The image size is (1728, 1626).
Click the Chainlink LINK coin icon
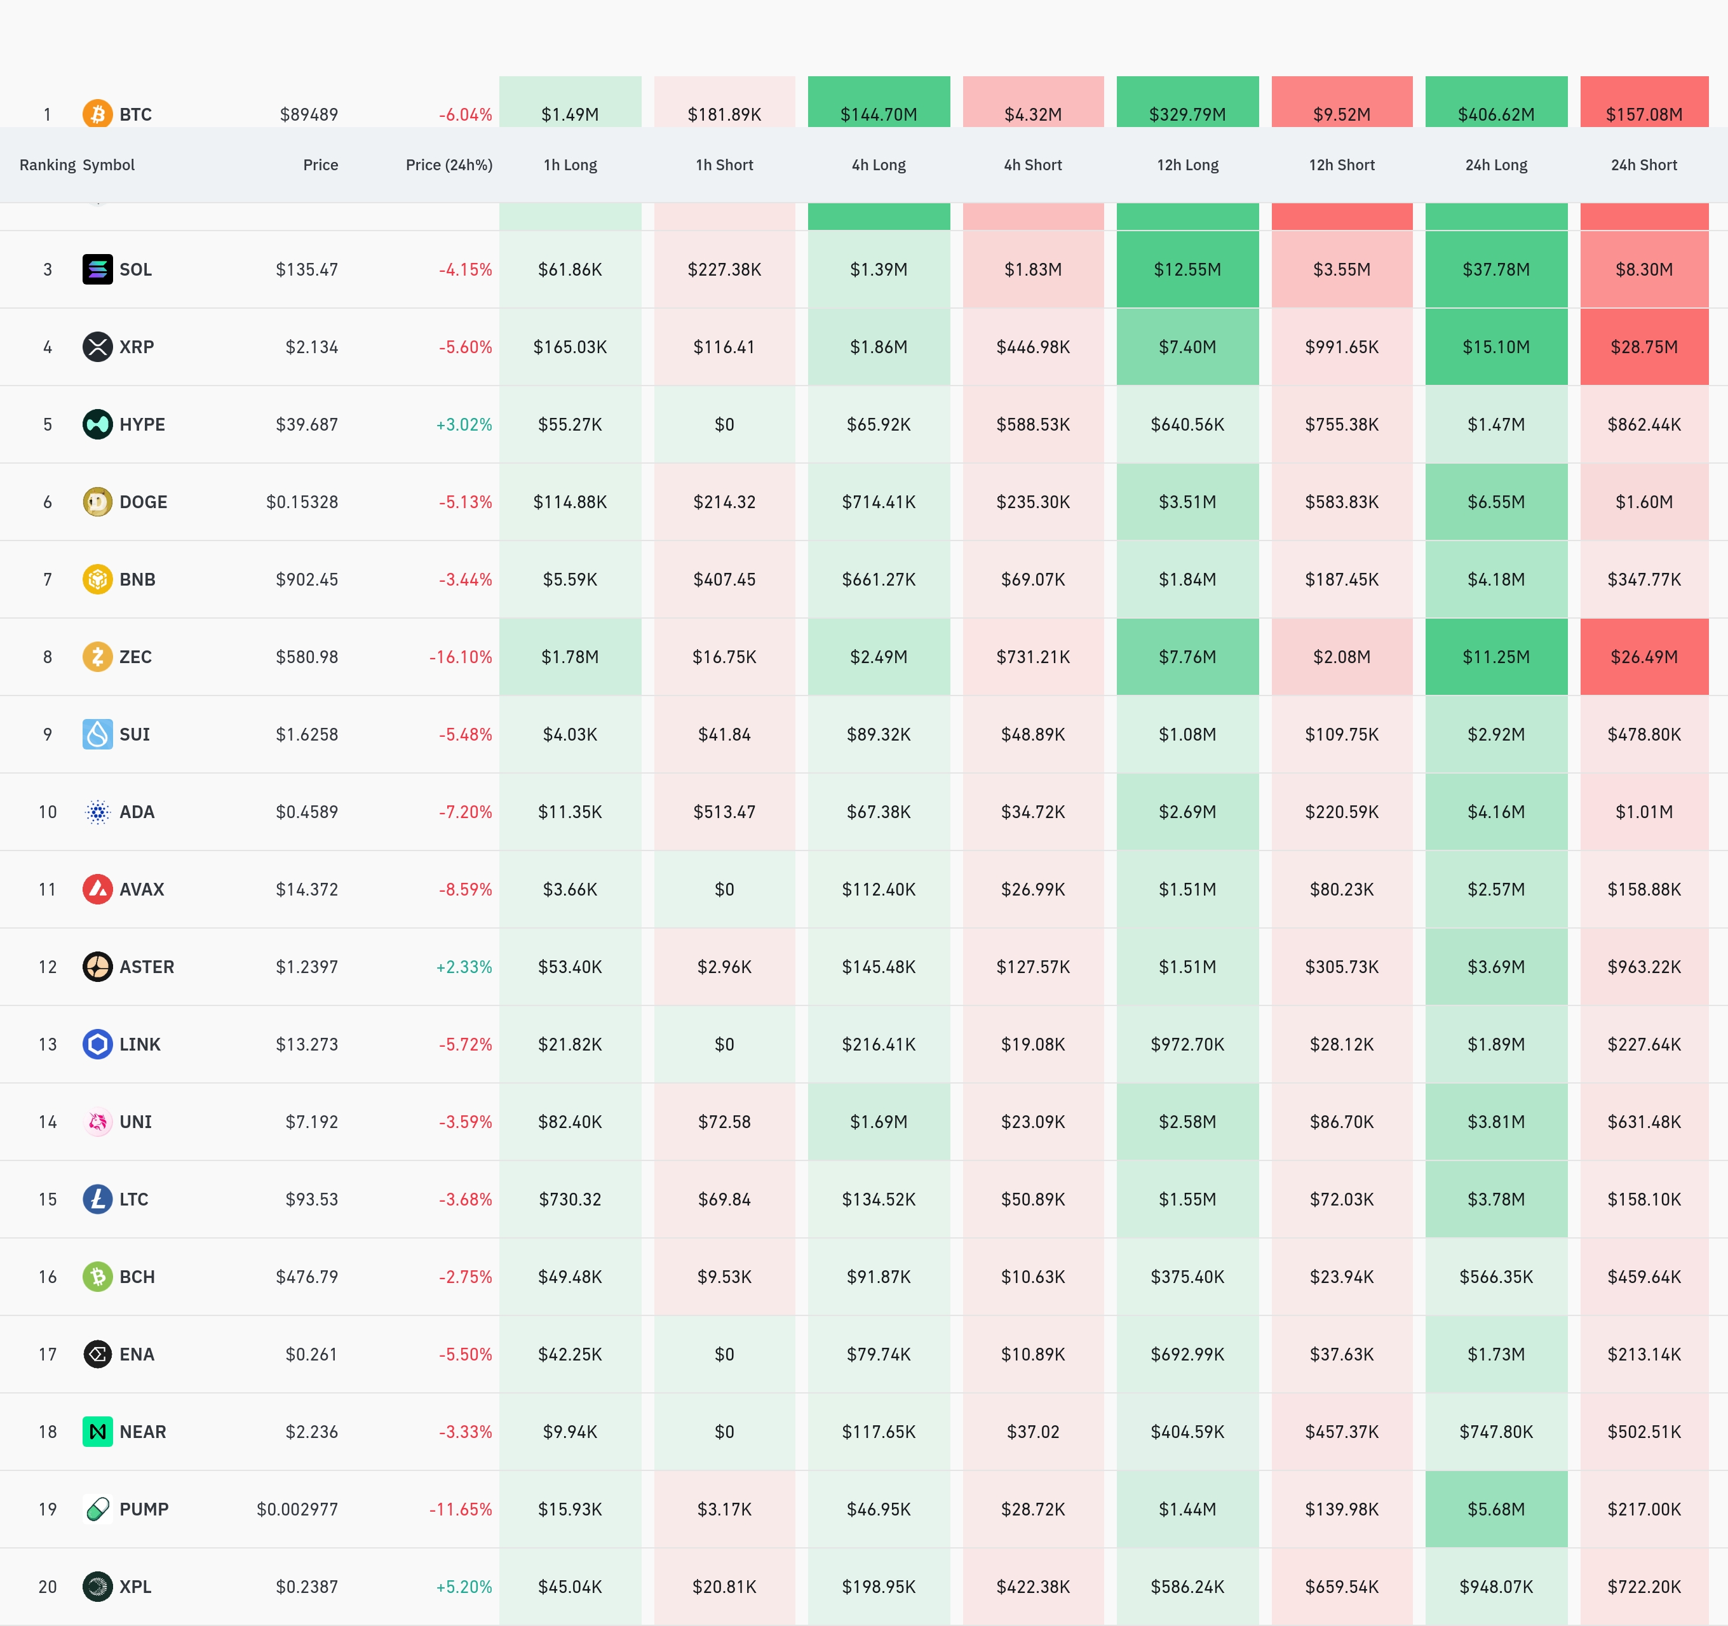pos(97,1044)
